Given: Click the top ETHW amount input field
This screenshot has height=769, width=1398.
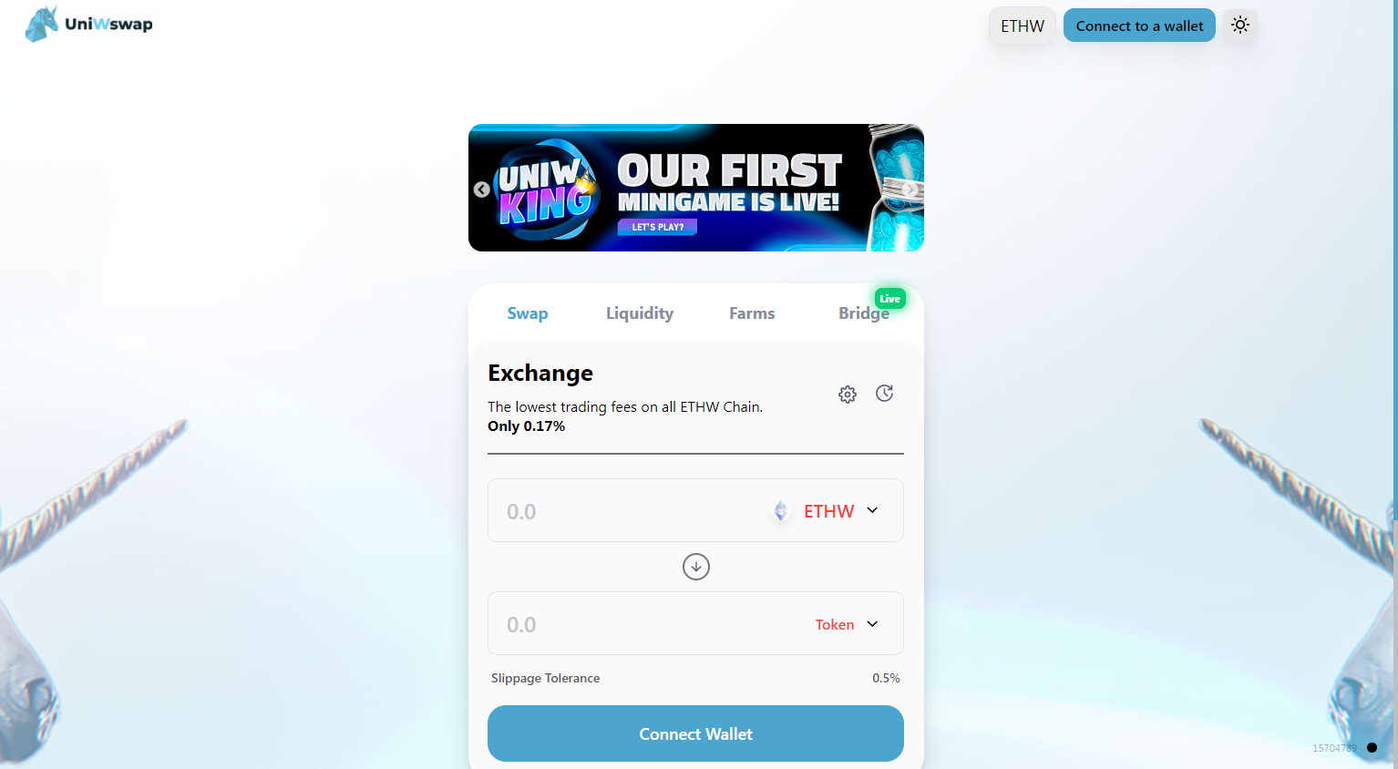Looking at the screenshot, I should [629, 511].
